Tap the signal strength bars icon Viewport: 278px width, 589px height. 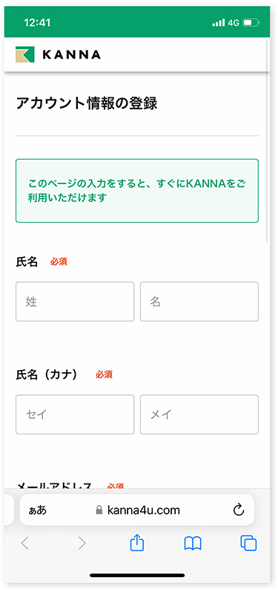pyautogui.click(x=219, y=23)
